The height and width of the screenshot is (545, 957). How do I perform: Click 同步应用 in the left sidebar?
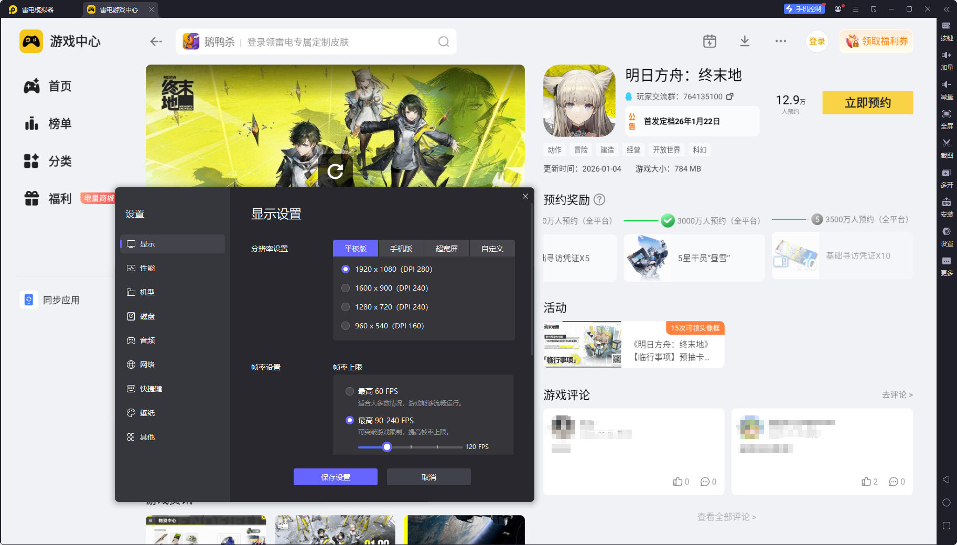[x=50, y=300]
